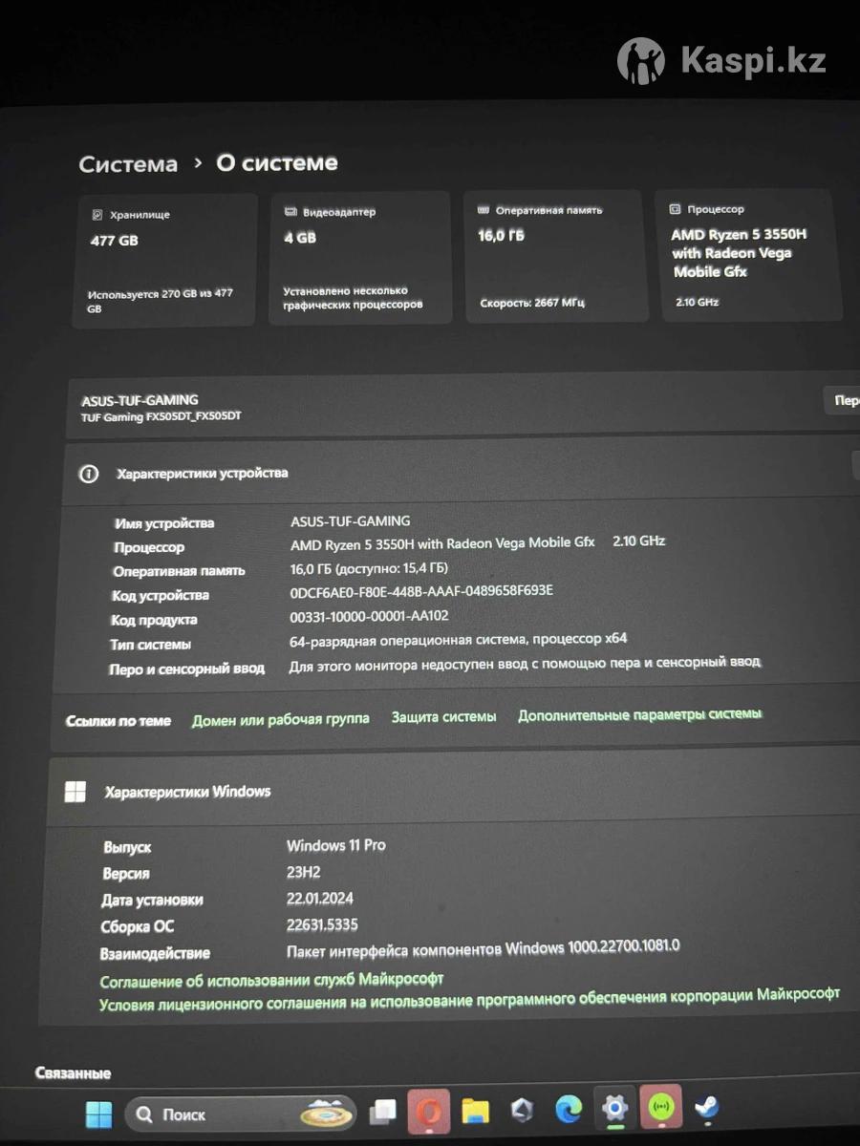Open Домен или рабочая группа link
860x1146 pixels.
click(280, 719)
